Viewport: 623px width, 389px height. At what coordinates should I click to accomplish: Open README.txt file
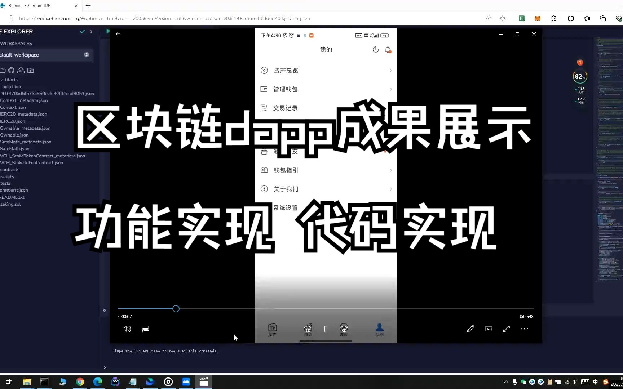(x=12, y=197)
